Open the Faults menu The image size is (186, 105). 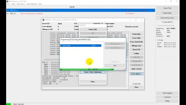point(13,4)
